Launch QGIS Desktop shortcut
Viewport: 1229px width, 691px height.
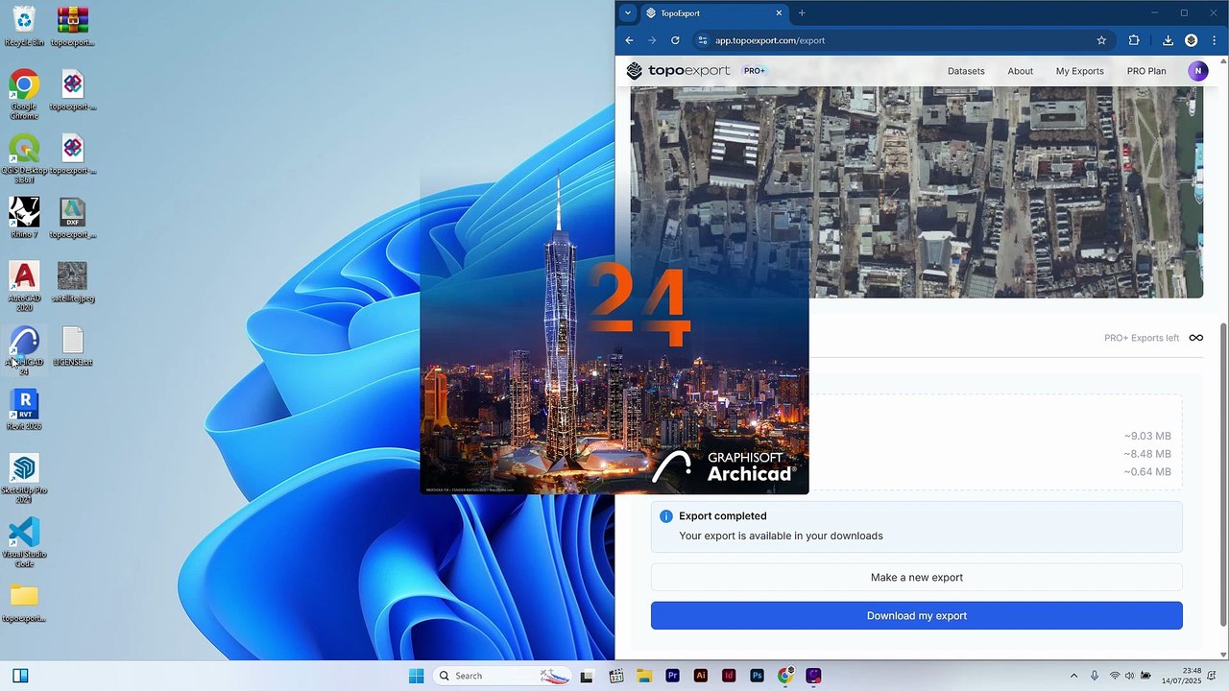(24, 158)
